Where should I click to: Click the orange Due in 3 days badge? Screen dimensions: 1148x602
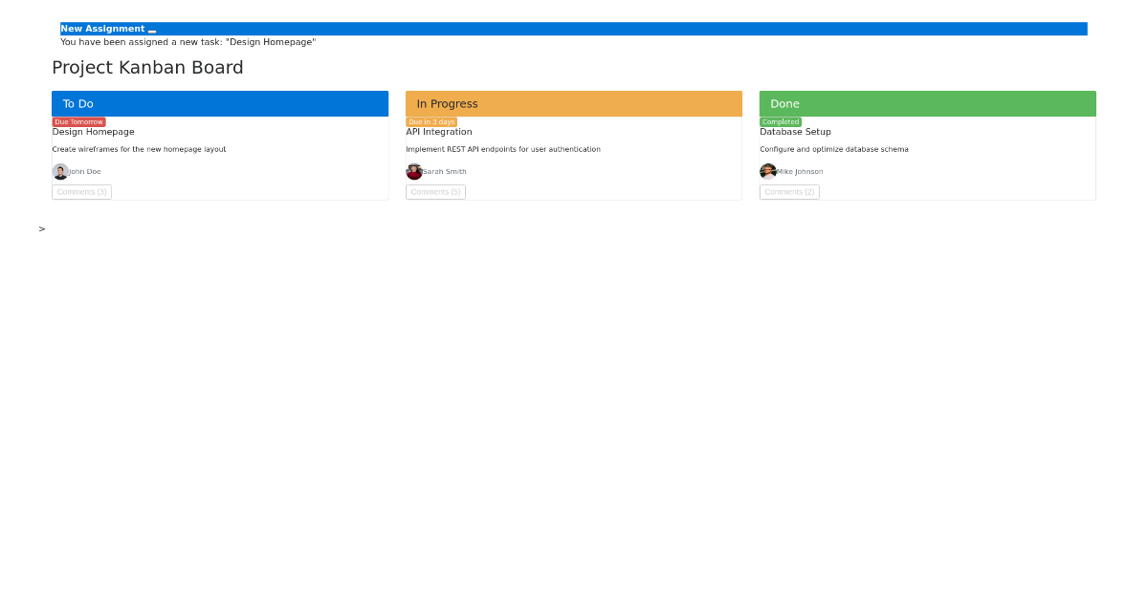click(432, 121)
